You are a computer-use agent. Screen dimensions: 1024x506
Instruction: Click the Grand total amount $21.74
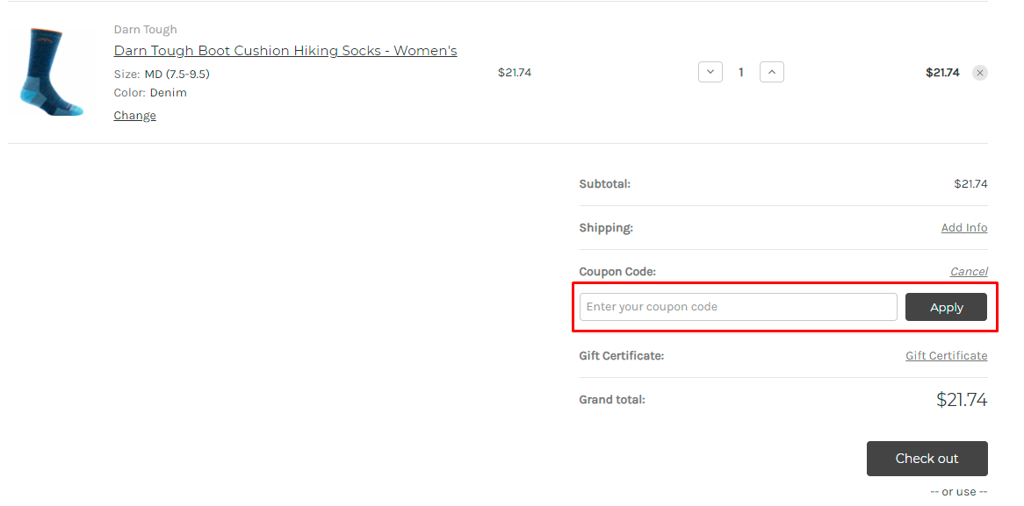pyautogui.click(x=962, y=400)
